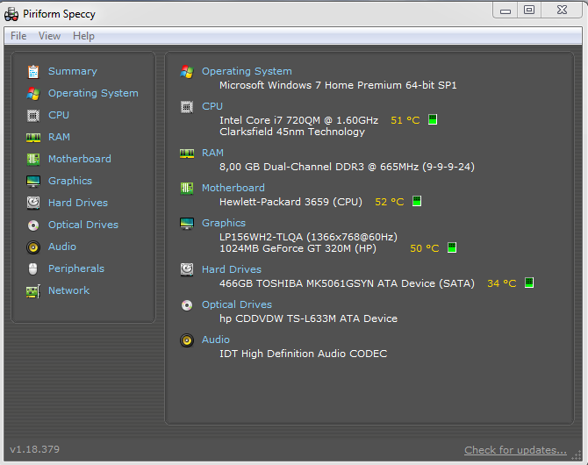Click the CPU temperature indicator bar
Image resolution: width=588 pixels, height=465 pixels.
tap(433, 120)
